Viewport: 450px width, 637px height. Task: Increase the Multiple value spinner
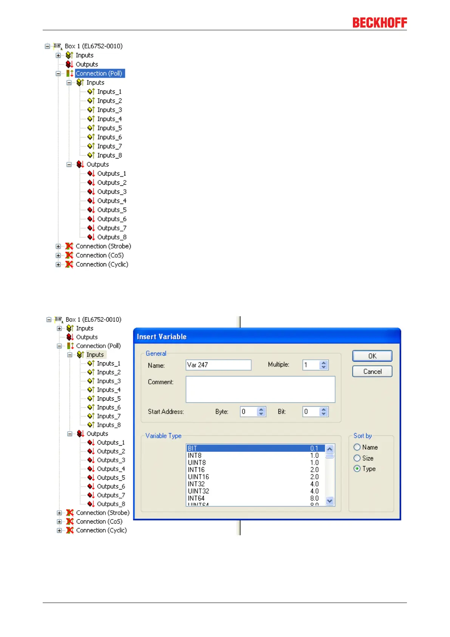tap(323, 363)
